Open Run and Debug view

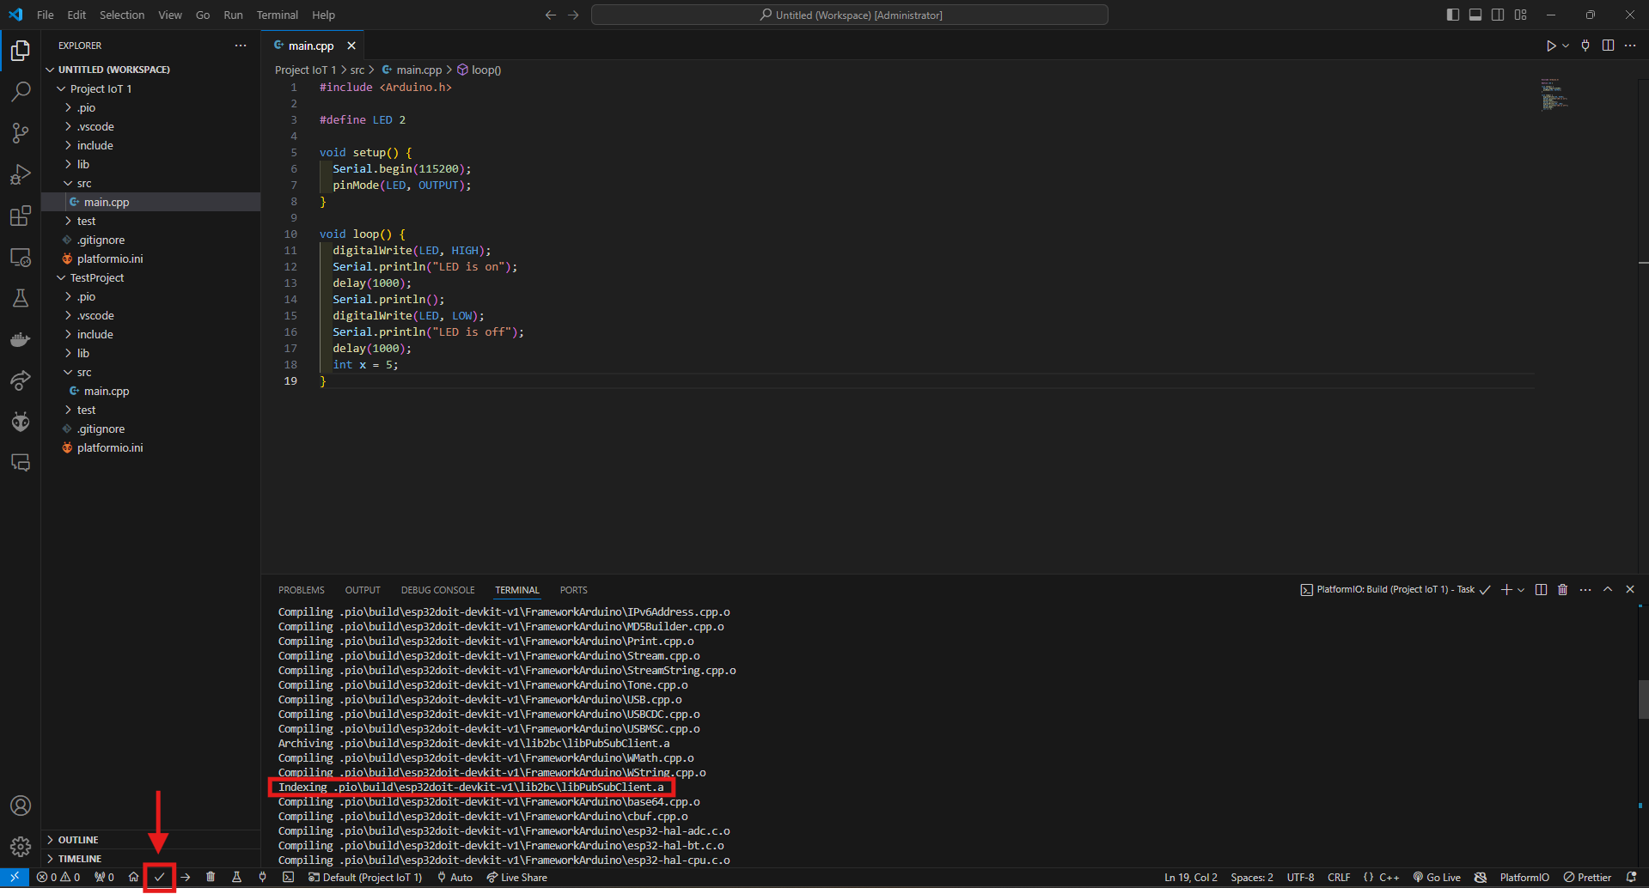[x=21, y=174]
